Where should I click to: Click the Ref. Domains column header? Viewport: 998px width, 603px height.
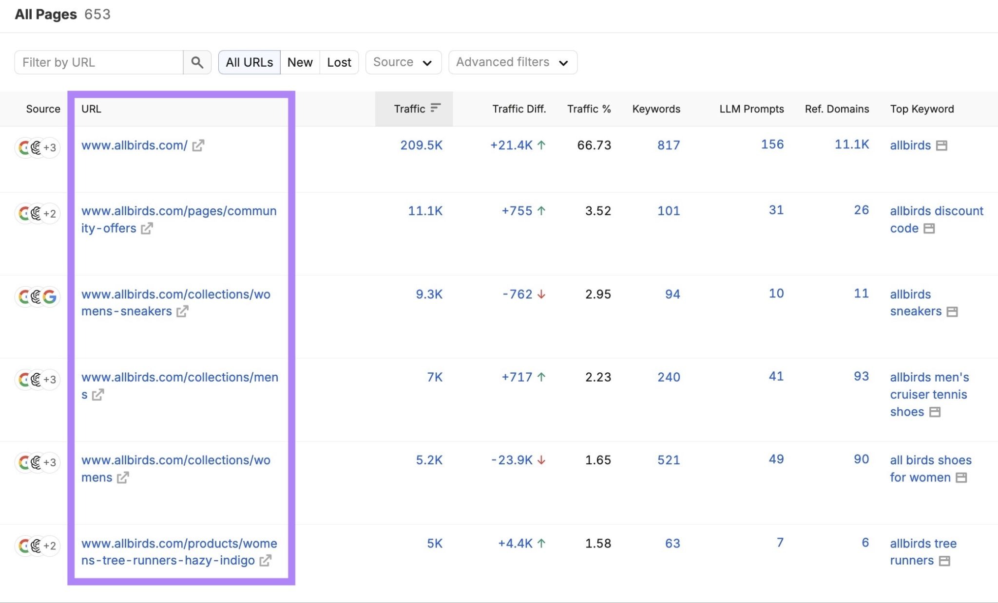click(x=837, y=109)
